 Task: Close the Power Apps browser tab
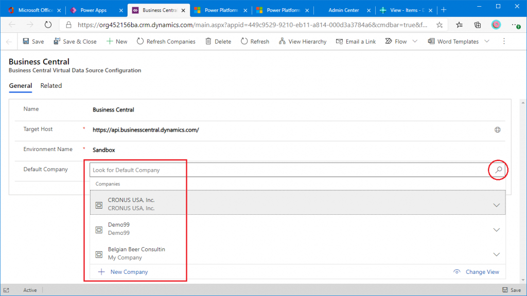pyautogui.click(x=121, y=10)
